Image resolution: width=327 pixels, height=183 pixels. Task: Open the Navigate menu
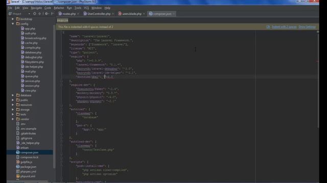(36, 8)
